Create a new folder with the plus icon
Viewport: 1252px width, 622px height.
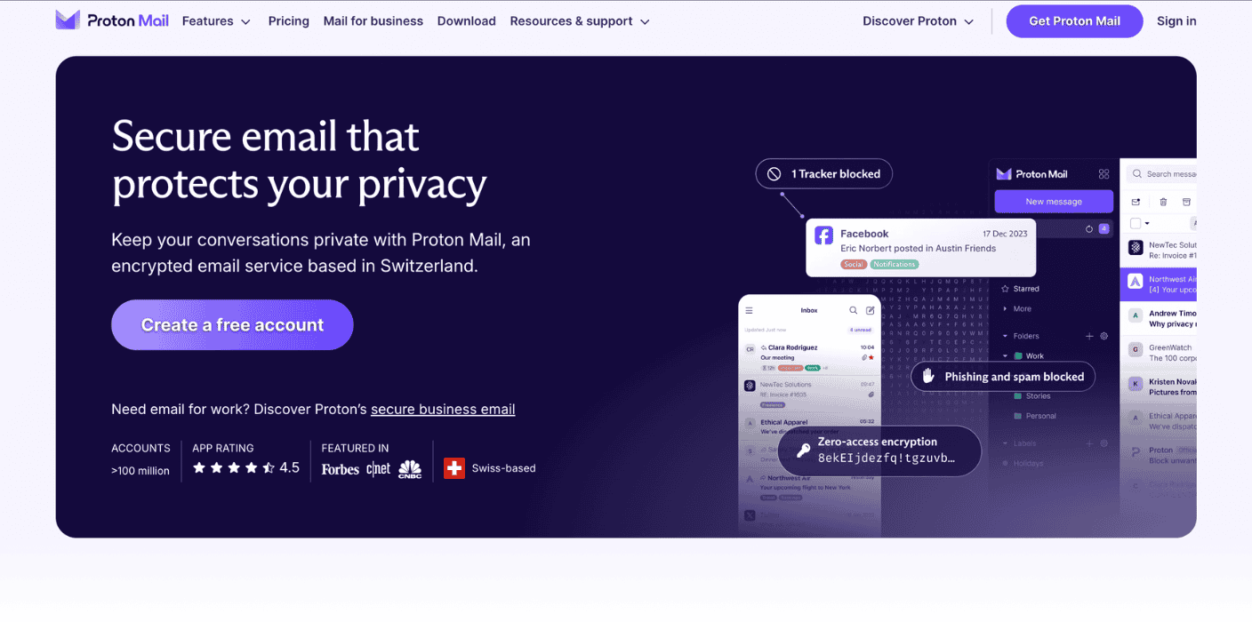(1089, 336)
